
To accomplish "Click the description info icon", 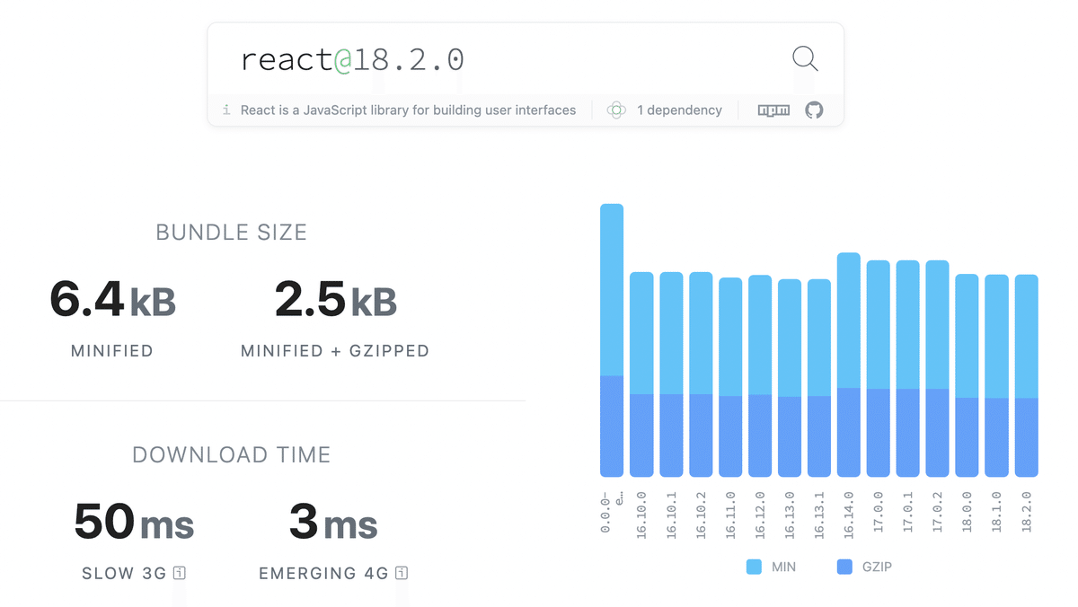I will click(226, 110).
